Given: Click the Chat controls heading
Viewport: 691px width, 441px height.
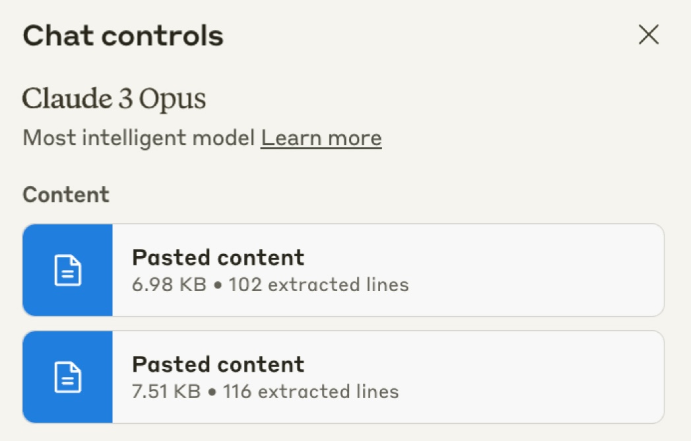Looking at the screenshot, I should pos(123,36).
